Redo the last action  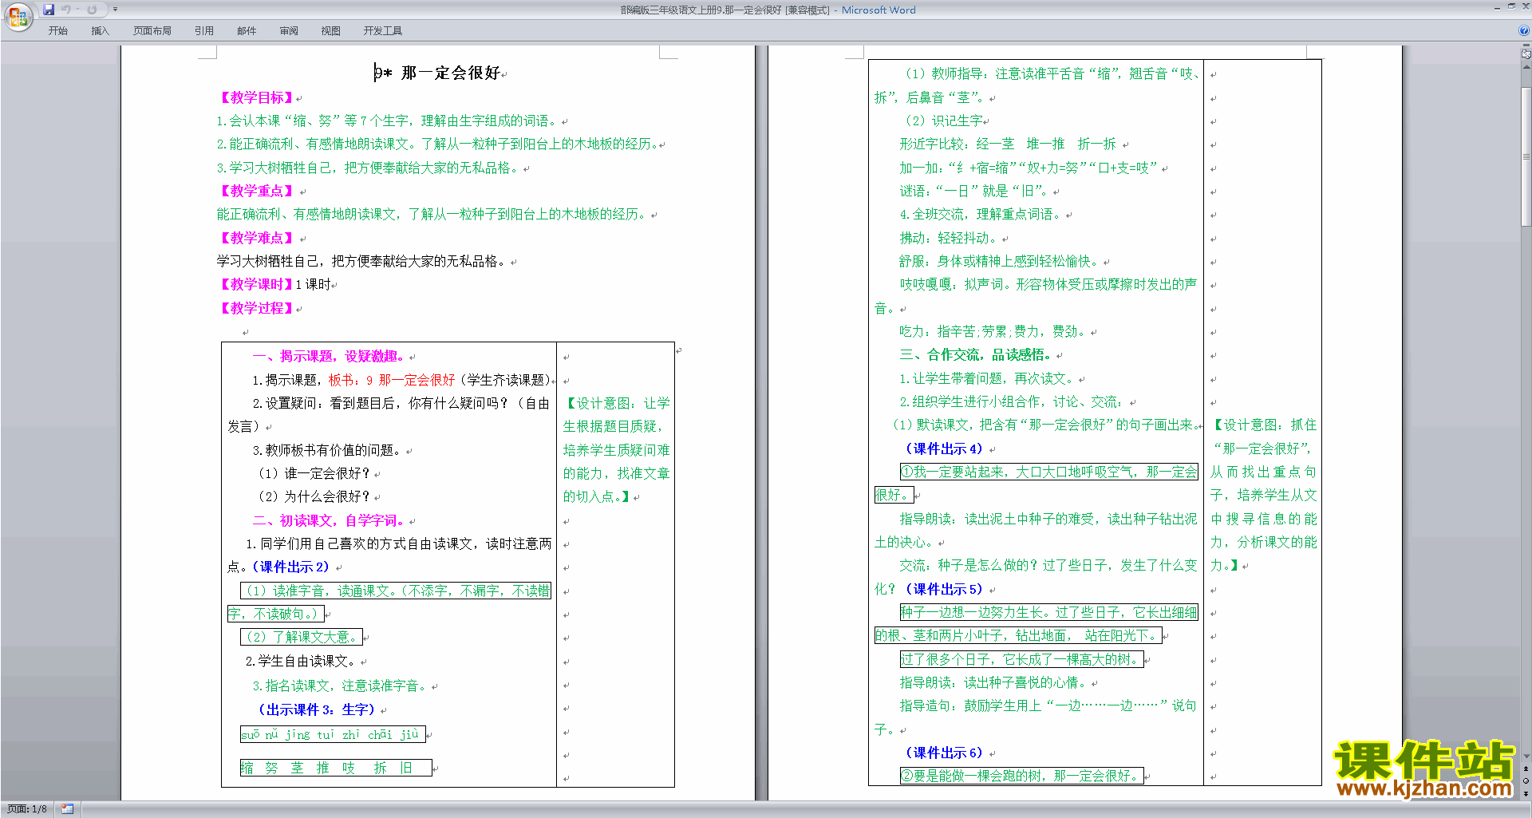(92, 10)
